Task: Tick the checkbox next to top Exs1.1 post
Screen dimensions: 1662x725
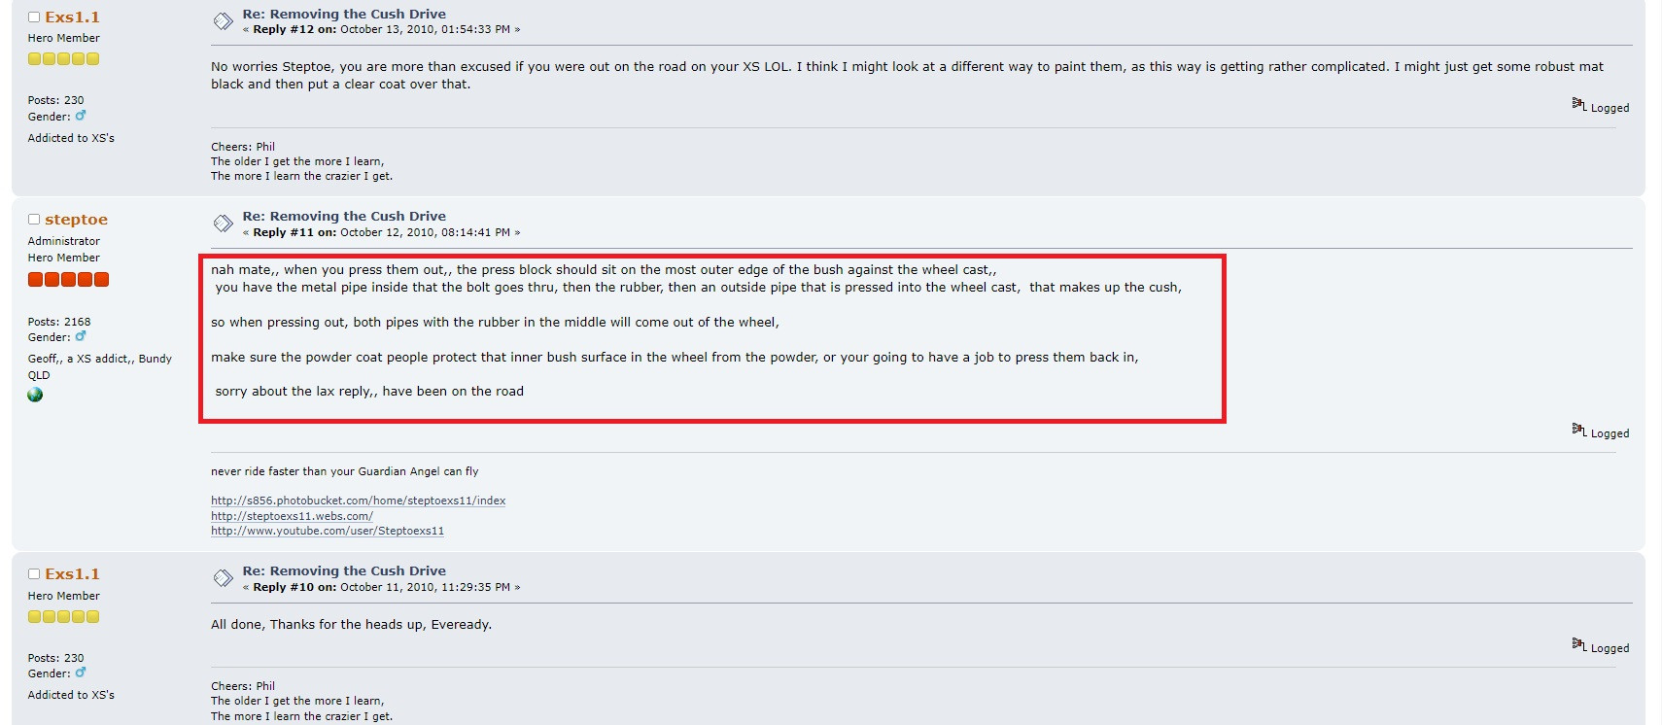Action: (34, 17)
